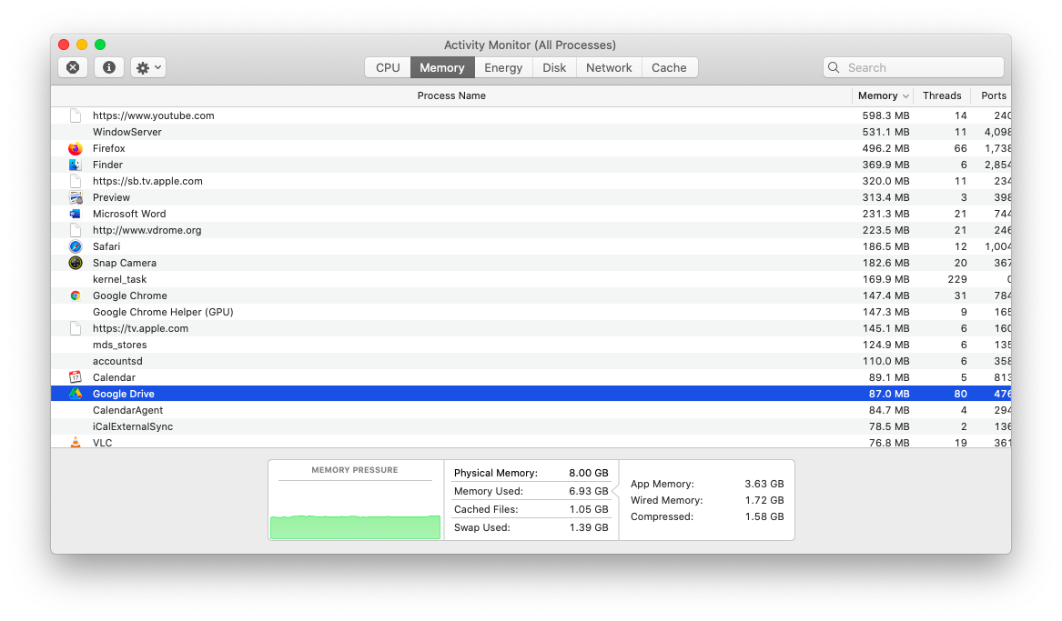Switch to the CPU tab

[x=388, y=67]
